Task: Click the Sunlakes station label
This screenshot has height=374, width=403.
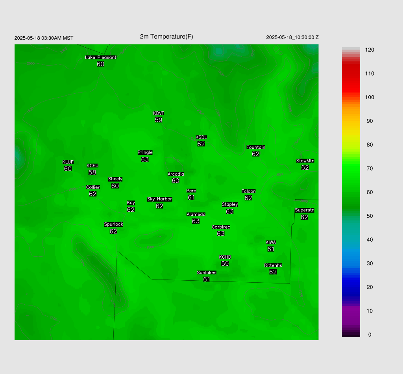Action: tap(207, 272)
